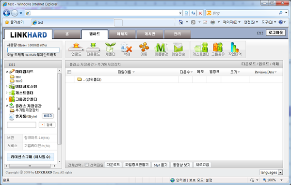Expand the 그룹공유폴더 tree node
The height and width of the screenshot is (185, 291).
(7, 99)
